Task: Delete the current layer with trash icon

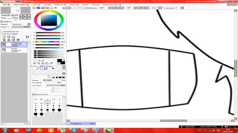Action: [x=18, y=40]
